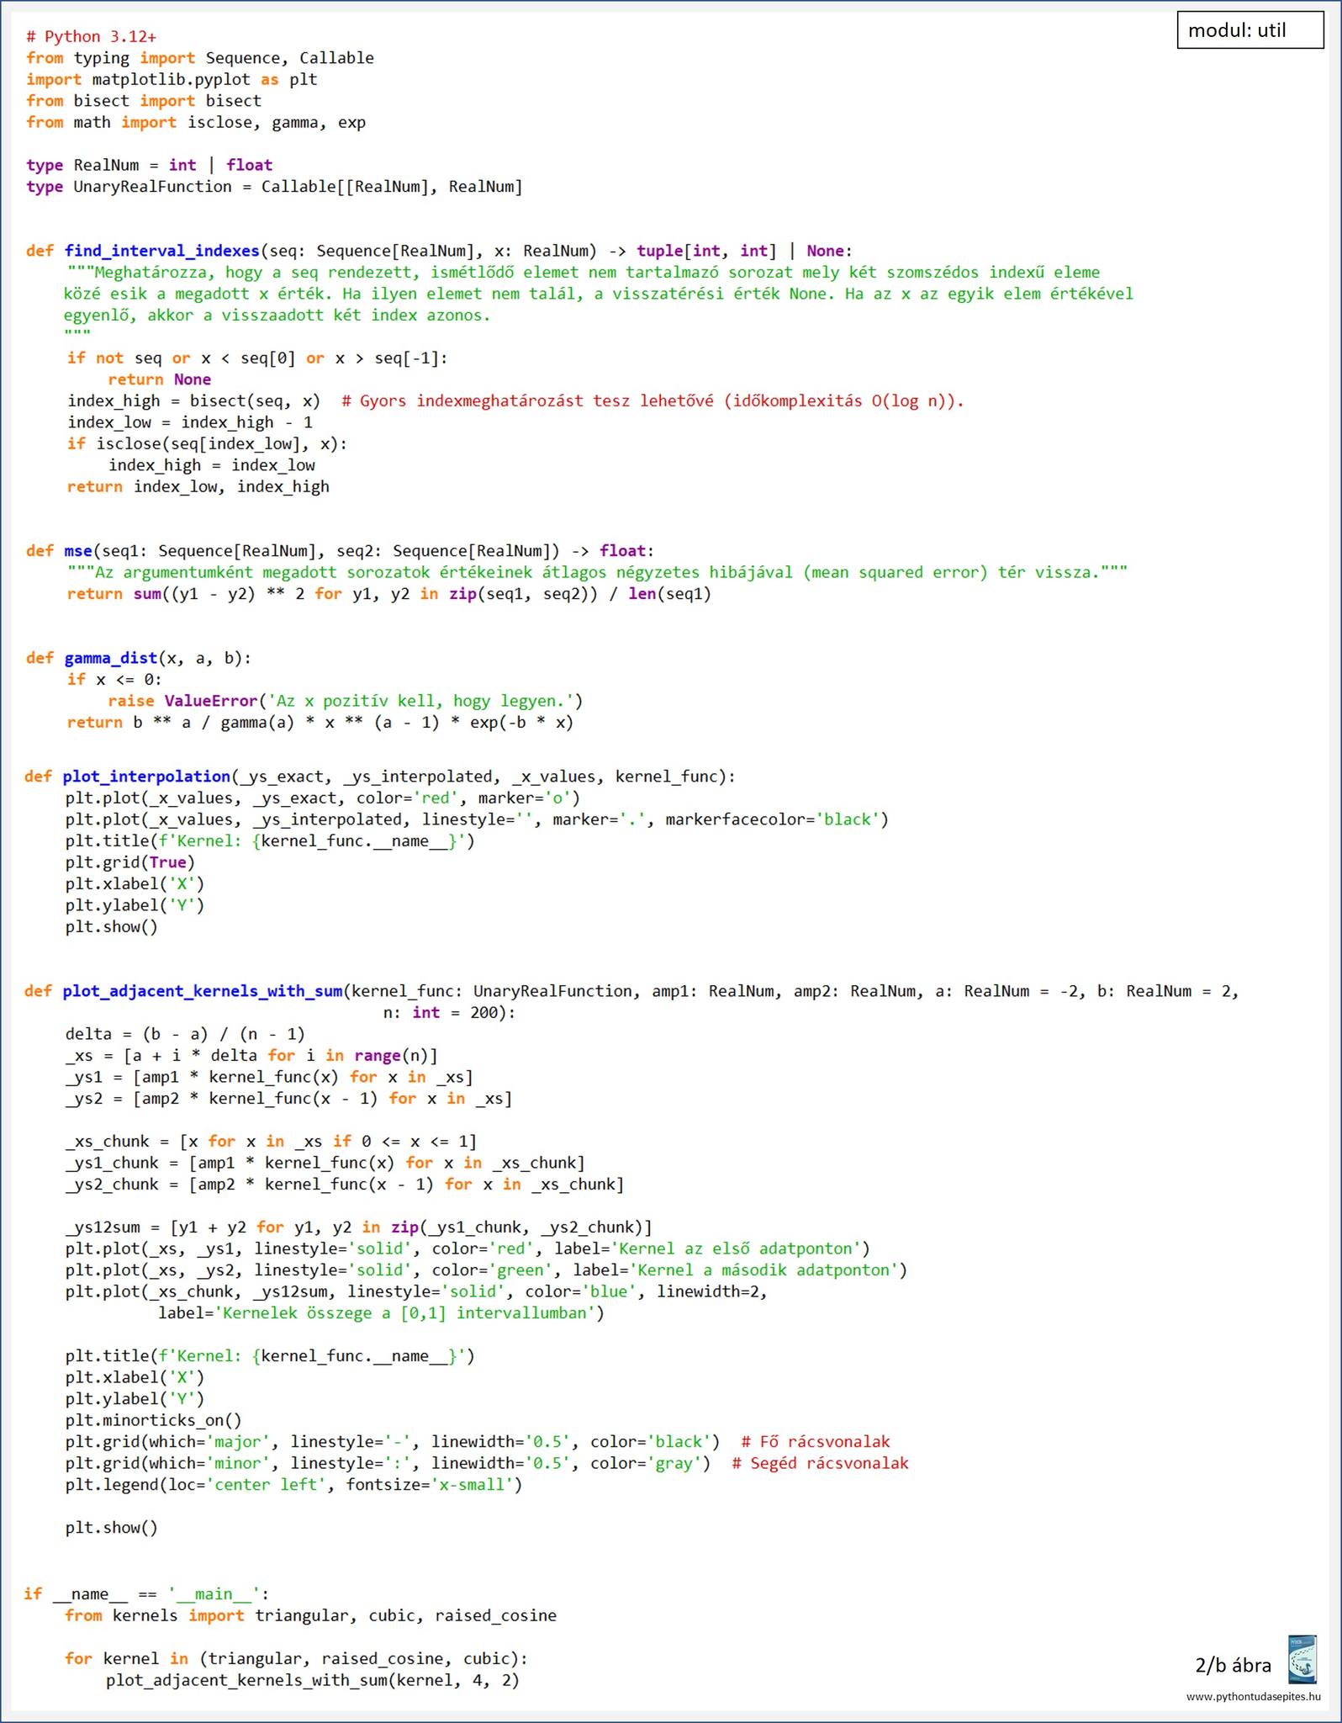Click the 'find_interval_indexes' function name
Viewport: 1342px width, 1723px height.
[x=162, y=251]
